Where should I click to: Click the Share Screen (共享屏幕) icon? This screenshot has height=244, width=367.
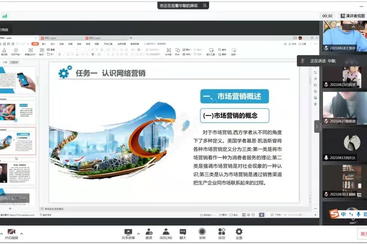tap(128, 232)
